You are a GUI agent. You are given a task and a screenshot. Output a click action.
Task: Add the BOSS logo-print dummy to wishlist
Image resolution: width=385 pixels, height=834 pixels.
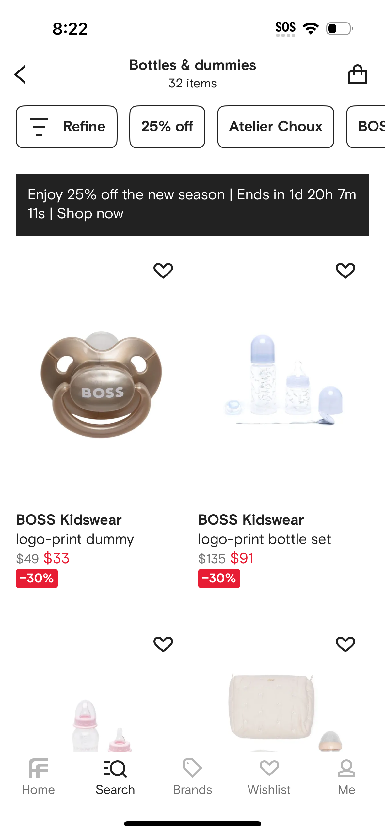pyautogui.click(x=163, y=270)
